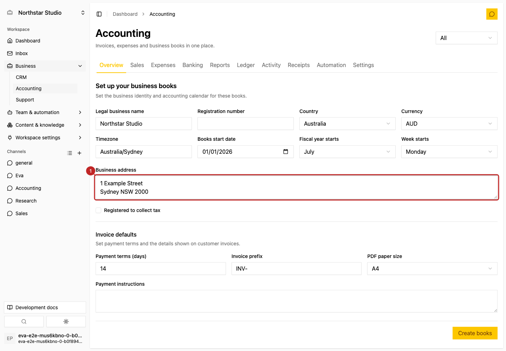Switch to the Sales tab
The image size is (506, 351).
point(137,65)
